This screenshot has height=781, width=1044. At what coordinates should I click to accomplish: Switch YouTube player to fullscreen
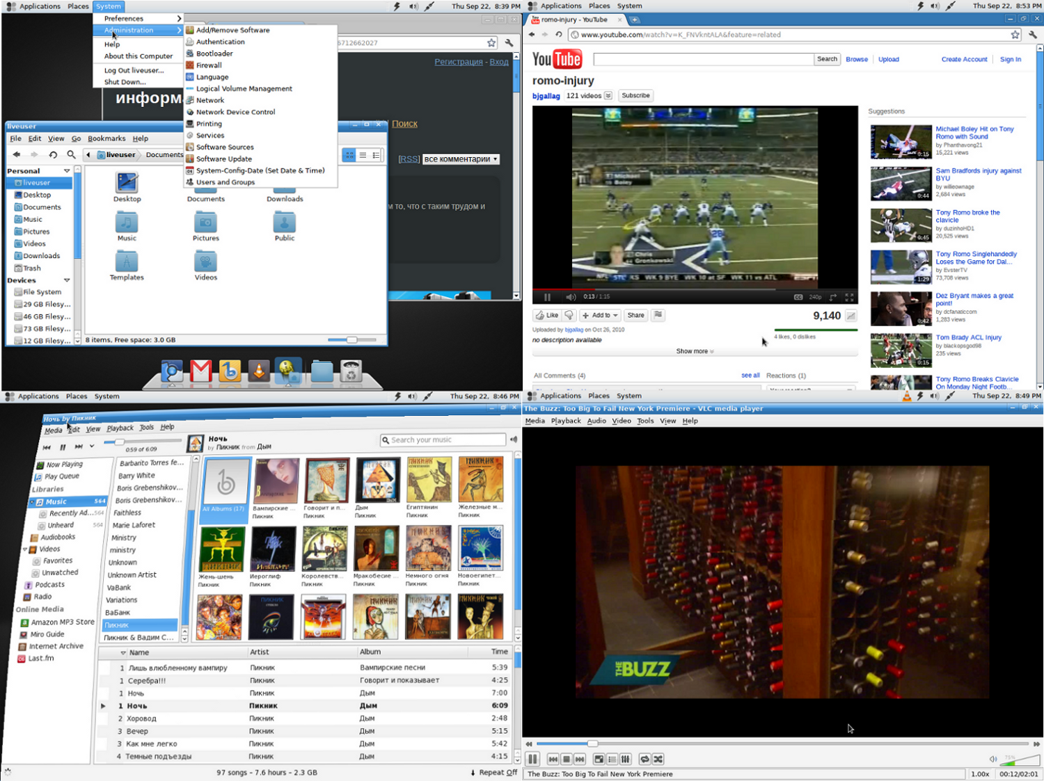point(850,297)
